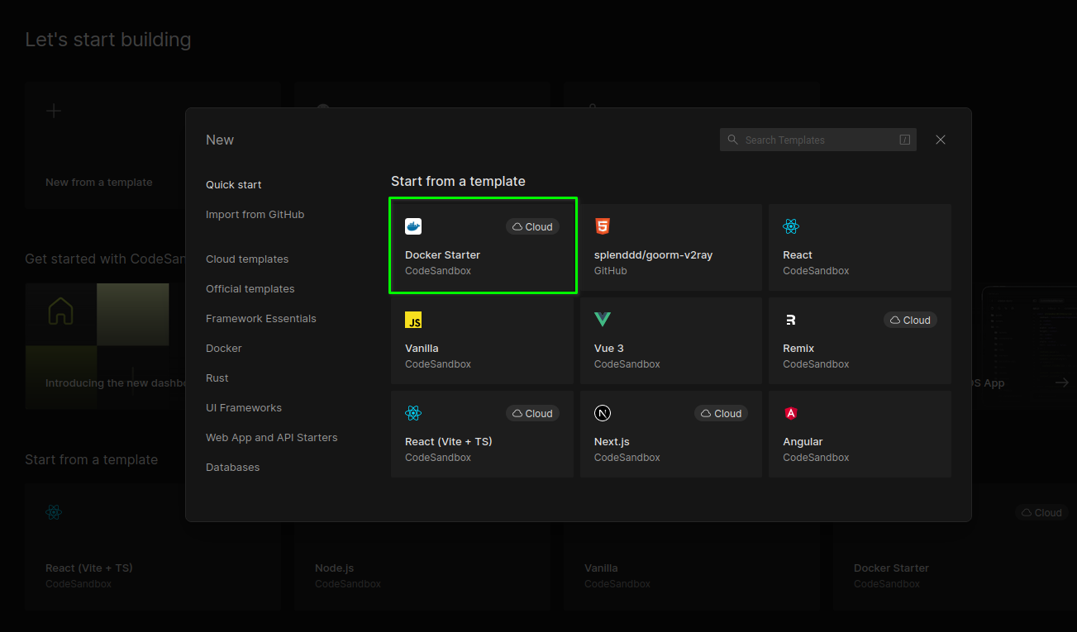The width and height of the screenshot is (1077, 632).
Task: Go to Official templates category
Action: point(250,289)
